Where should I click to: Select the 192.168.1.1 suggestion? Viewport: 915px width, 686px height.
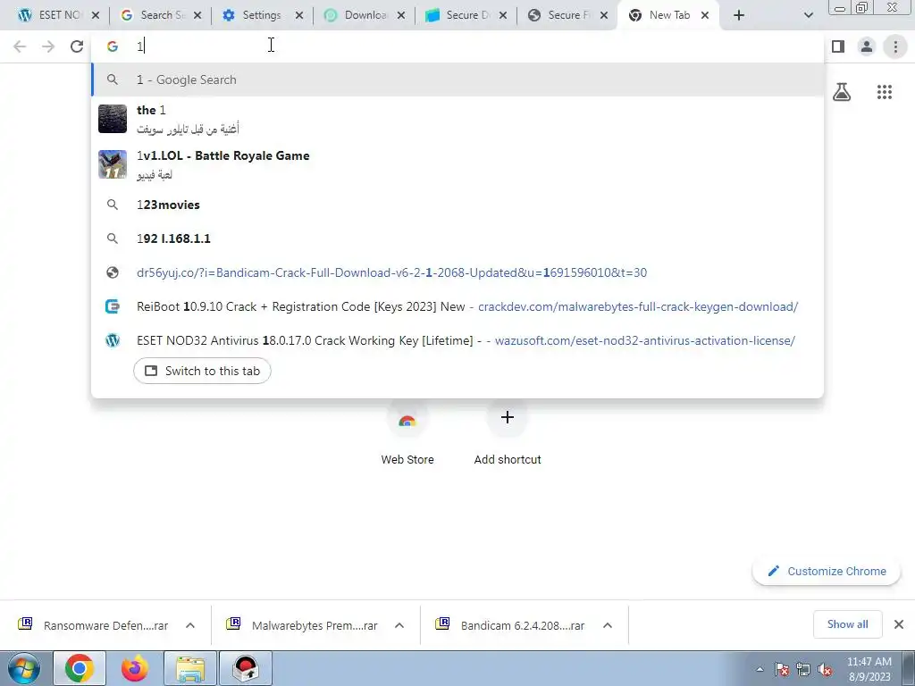[x=457, y=238]
